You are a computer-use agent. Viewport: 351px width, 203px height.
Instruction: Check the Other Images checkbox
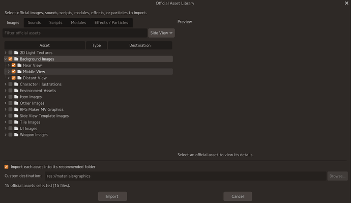coord(10,103)
